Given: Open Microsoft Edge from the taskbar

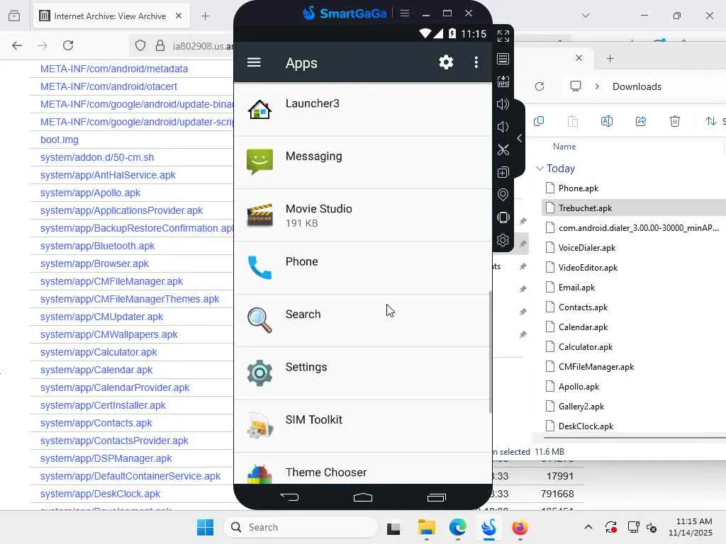Looking at the screenshot, I should (457, 527).
